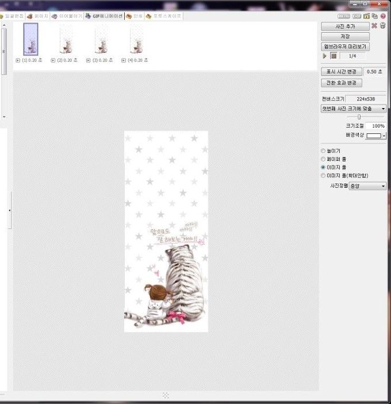Switch to the 페이지 tab
The image size is (391, 404).
click(37, 16)
